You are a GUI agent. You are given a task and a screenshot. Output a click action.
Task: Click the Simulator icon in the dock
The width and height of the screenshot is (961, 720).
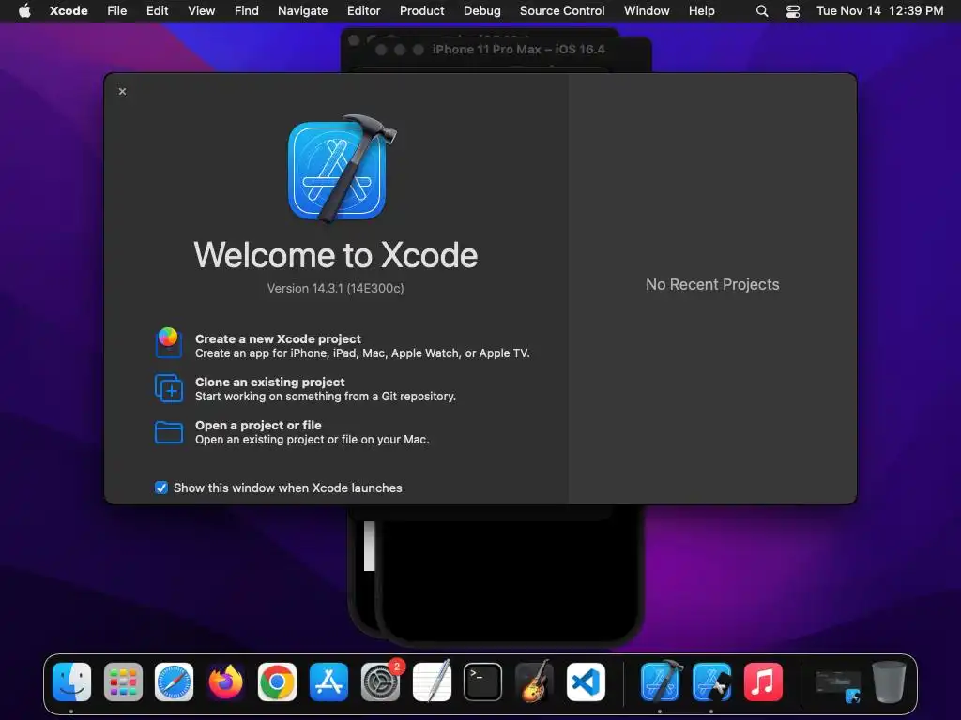click(x=711, y=682)
